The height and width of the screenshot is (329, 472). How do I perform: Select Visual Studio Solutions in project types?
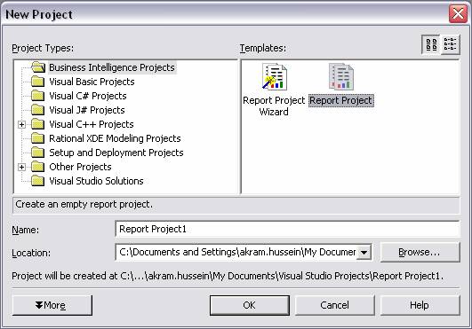coord(96,181)
